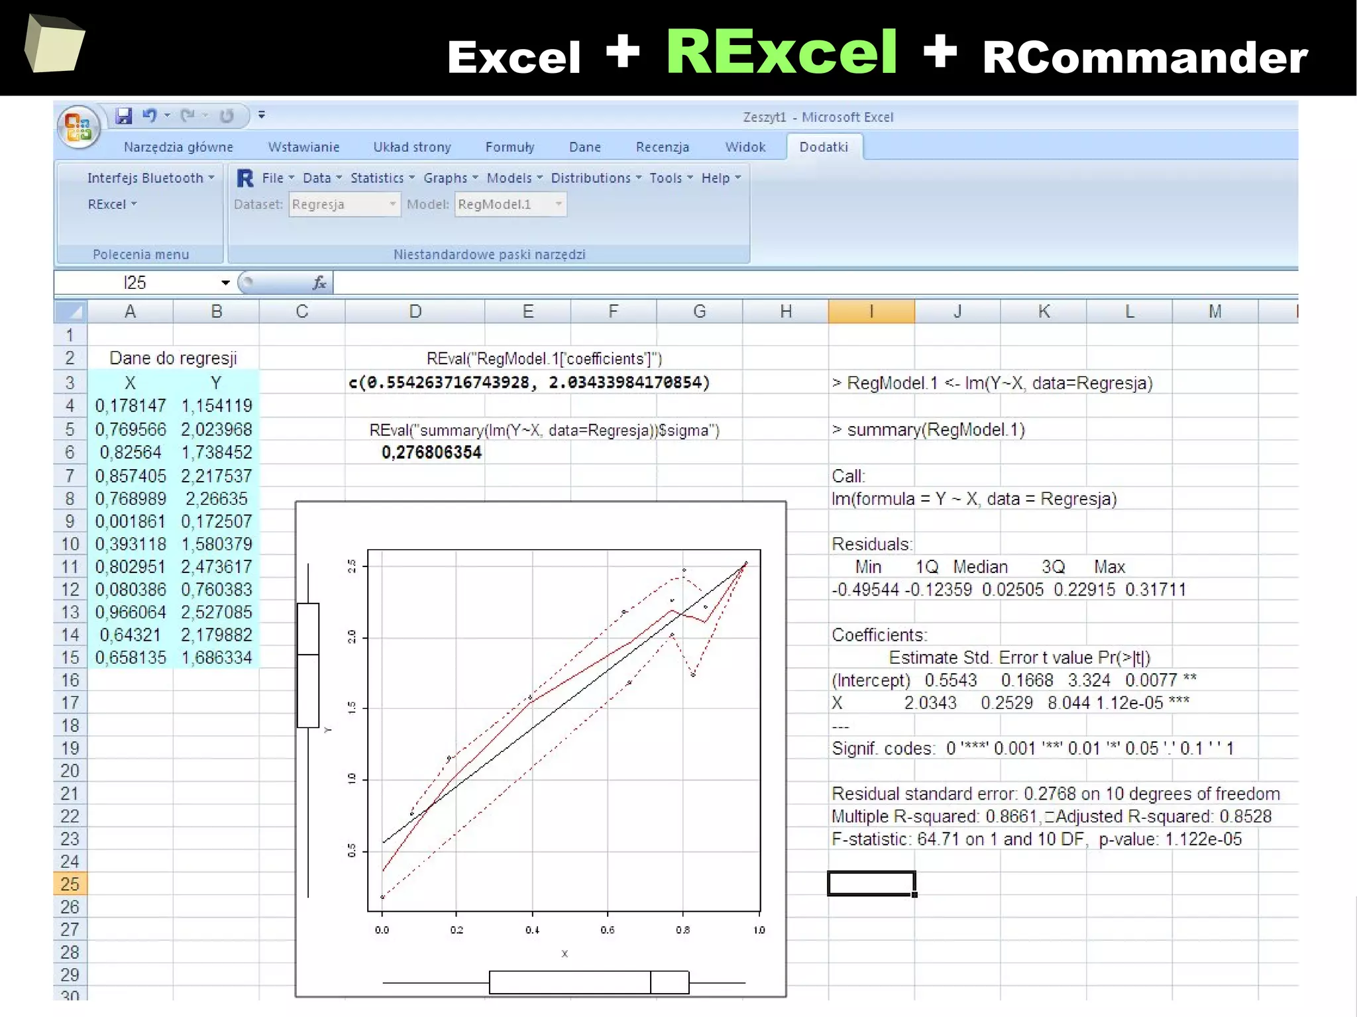1357x1017 pixels.
Task: Click the 'F-statistic: 64.71' line
Action: pos(1036,839)
